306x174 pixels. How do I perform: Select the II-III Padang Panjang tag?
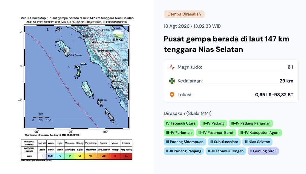[x=184, y=151]
